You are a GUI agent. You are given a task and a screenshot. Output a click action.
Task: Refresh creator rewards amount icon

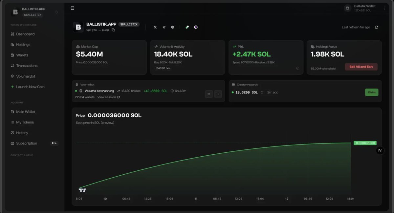coord(262,92)
